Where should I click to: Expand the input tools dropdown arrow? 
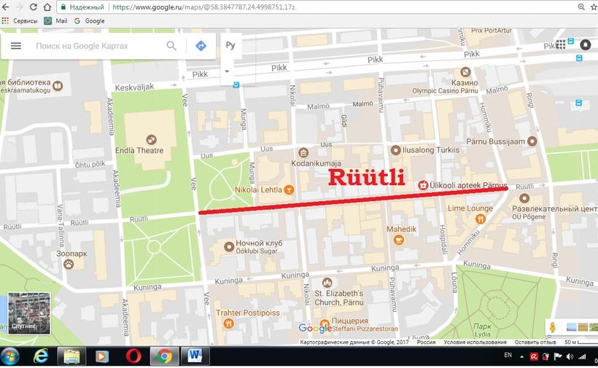click(227, 71)
